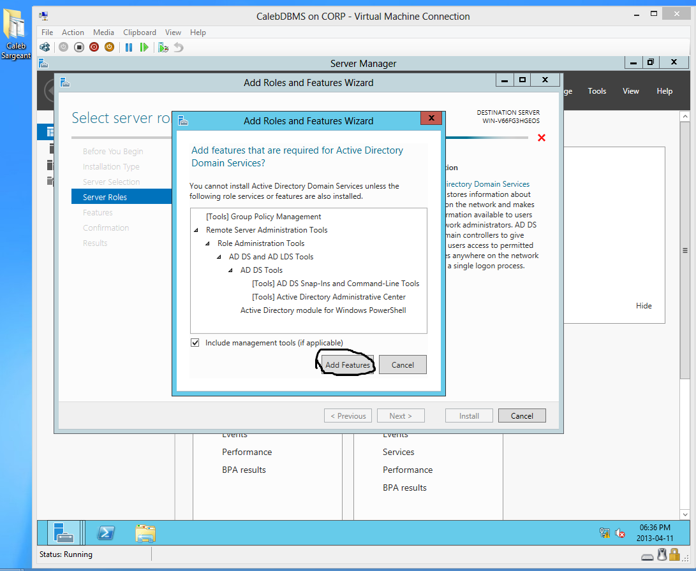The height and width of the screenshot is (571, 696).
Task: Click the [Tools] Group Policy Management entry
Action: coord(263,217)
